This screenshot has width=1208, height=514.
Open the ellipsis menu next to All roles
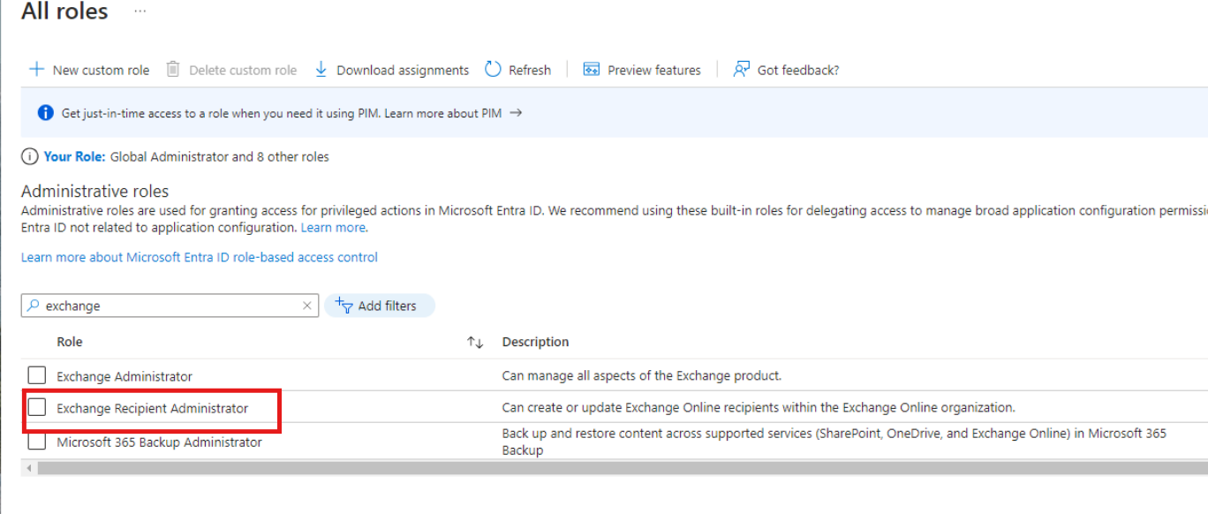(x=140, y=11)
